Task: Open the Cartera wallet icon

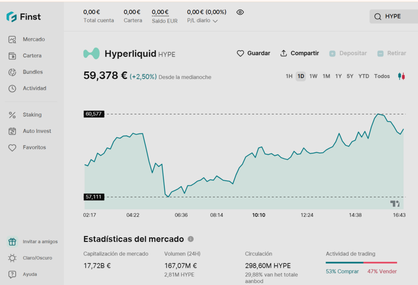Action: [12, 56]
